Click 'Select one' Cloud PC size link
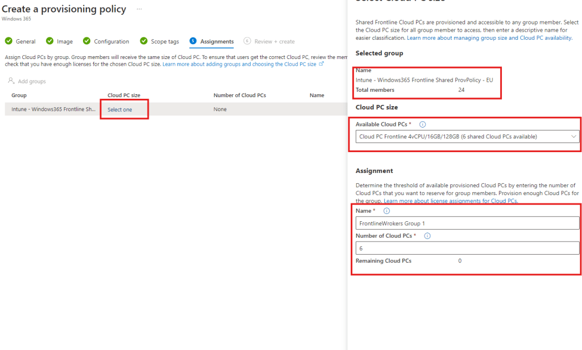The image size is (582, 350). pos(120,109)
